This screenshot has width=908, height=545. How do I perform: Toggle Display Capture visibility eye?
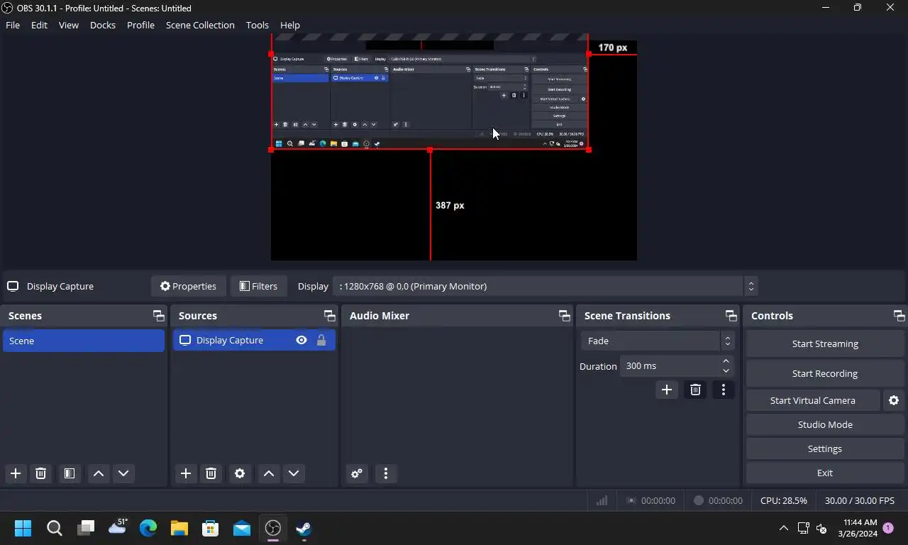point(301,341)
